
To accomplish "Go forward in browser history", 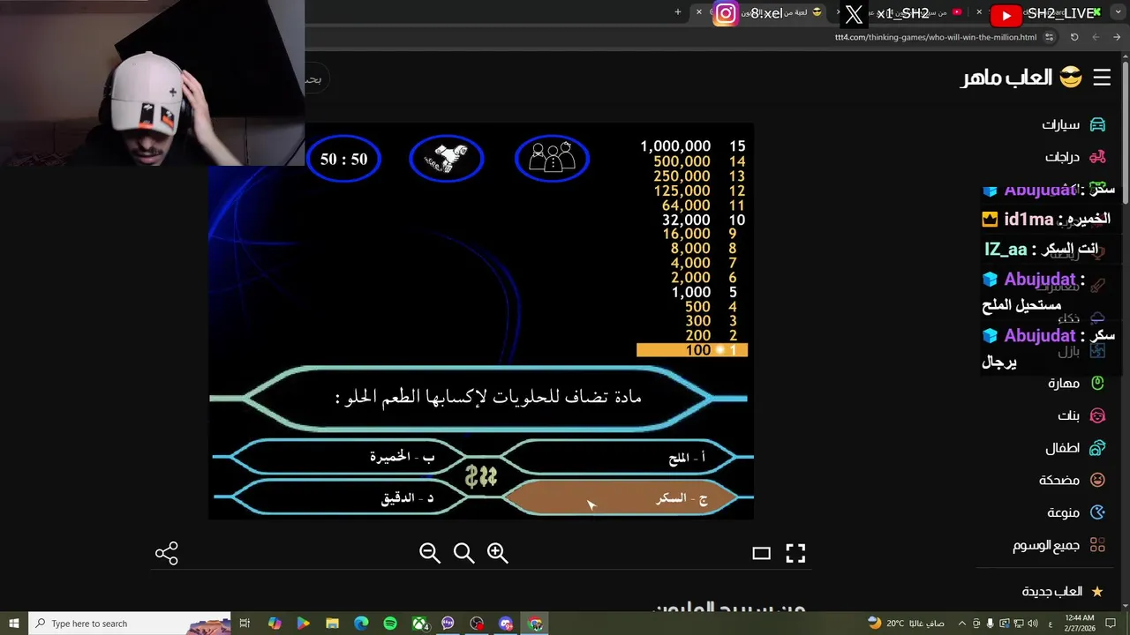I will [1096, 37].
